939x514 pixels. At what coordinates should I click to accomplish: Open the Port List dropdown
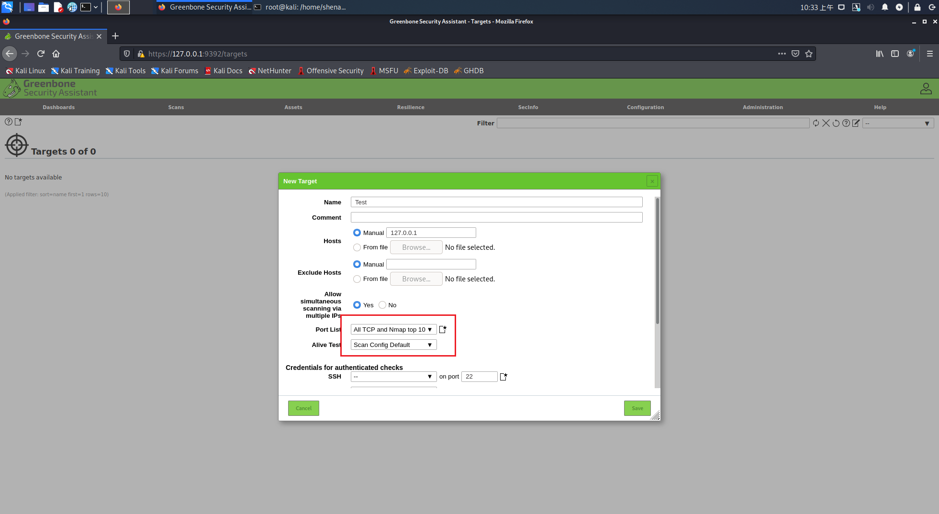[392, 329]
